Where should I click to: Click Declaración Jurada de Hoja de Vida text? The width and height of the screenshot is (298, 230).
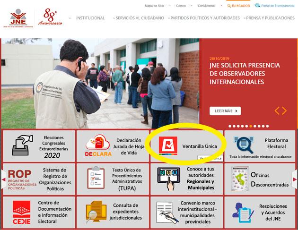pos(129,146)
